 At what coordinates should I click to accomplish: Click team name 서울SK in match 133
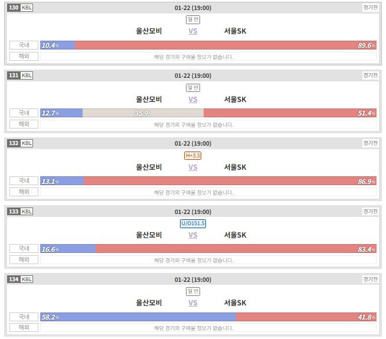pyautogui.click(x=235, y=235)
